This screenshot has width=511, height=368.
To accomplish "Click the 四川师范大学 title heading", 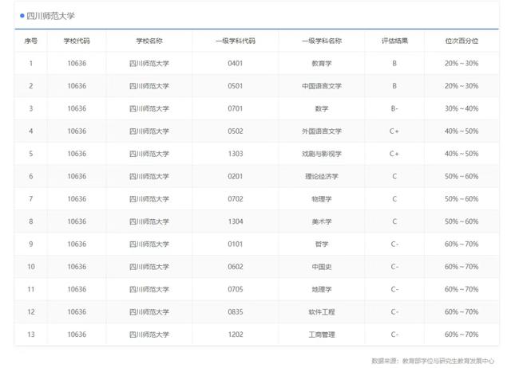I will point(50,16).
